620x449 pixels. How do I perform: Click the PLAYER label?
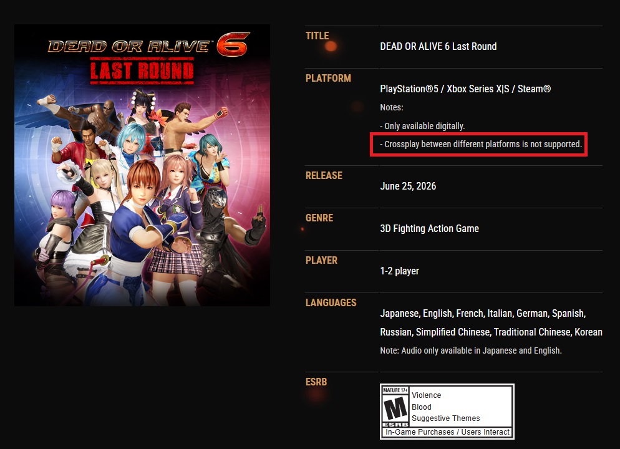pos(321,261)
